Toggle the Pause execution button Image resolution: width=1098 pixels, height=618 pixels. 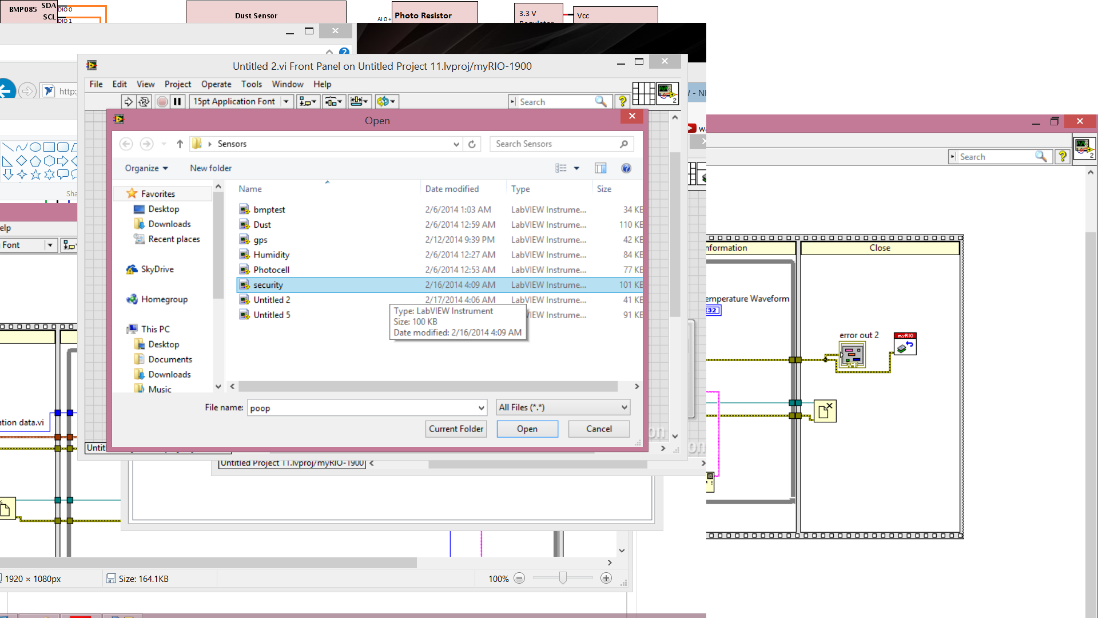[x=178, y=102]
